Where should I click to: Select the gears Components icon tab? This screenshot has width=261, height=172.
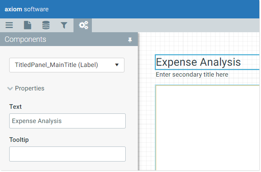tap(83, 26)
